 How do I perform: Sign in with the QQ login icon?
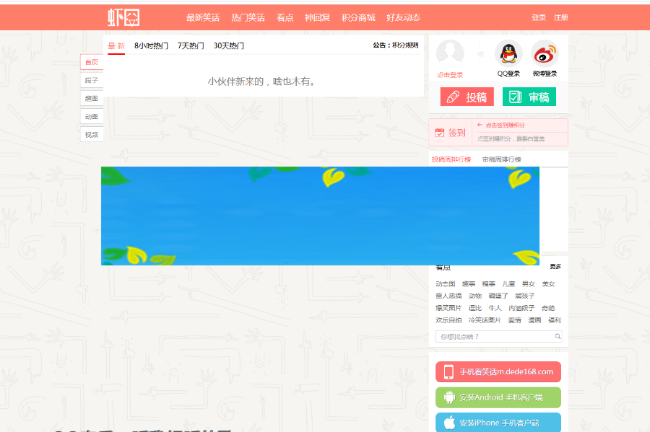507,54
